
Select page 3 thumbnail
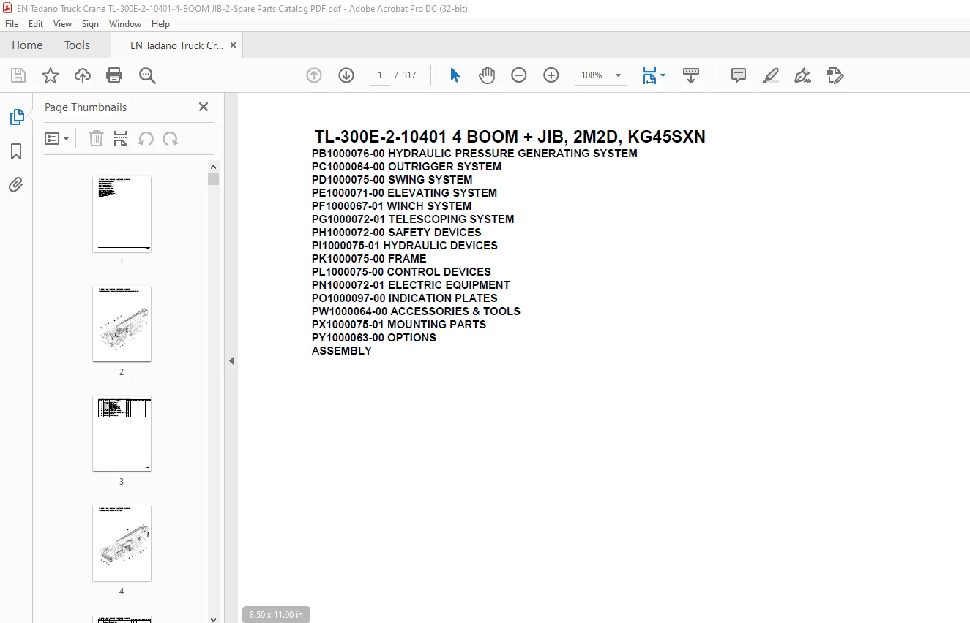click(x=122, y=433)
